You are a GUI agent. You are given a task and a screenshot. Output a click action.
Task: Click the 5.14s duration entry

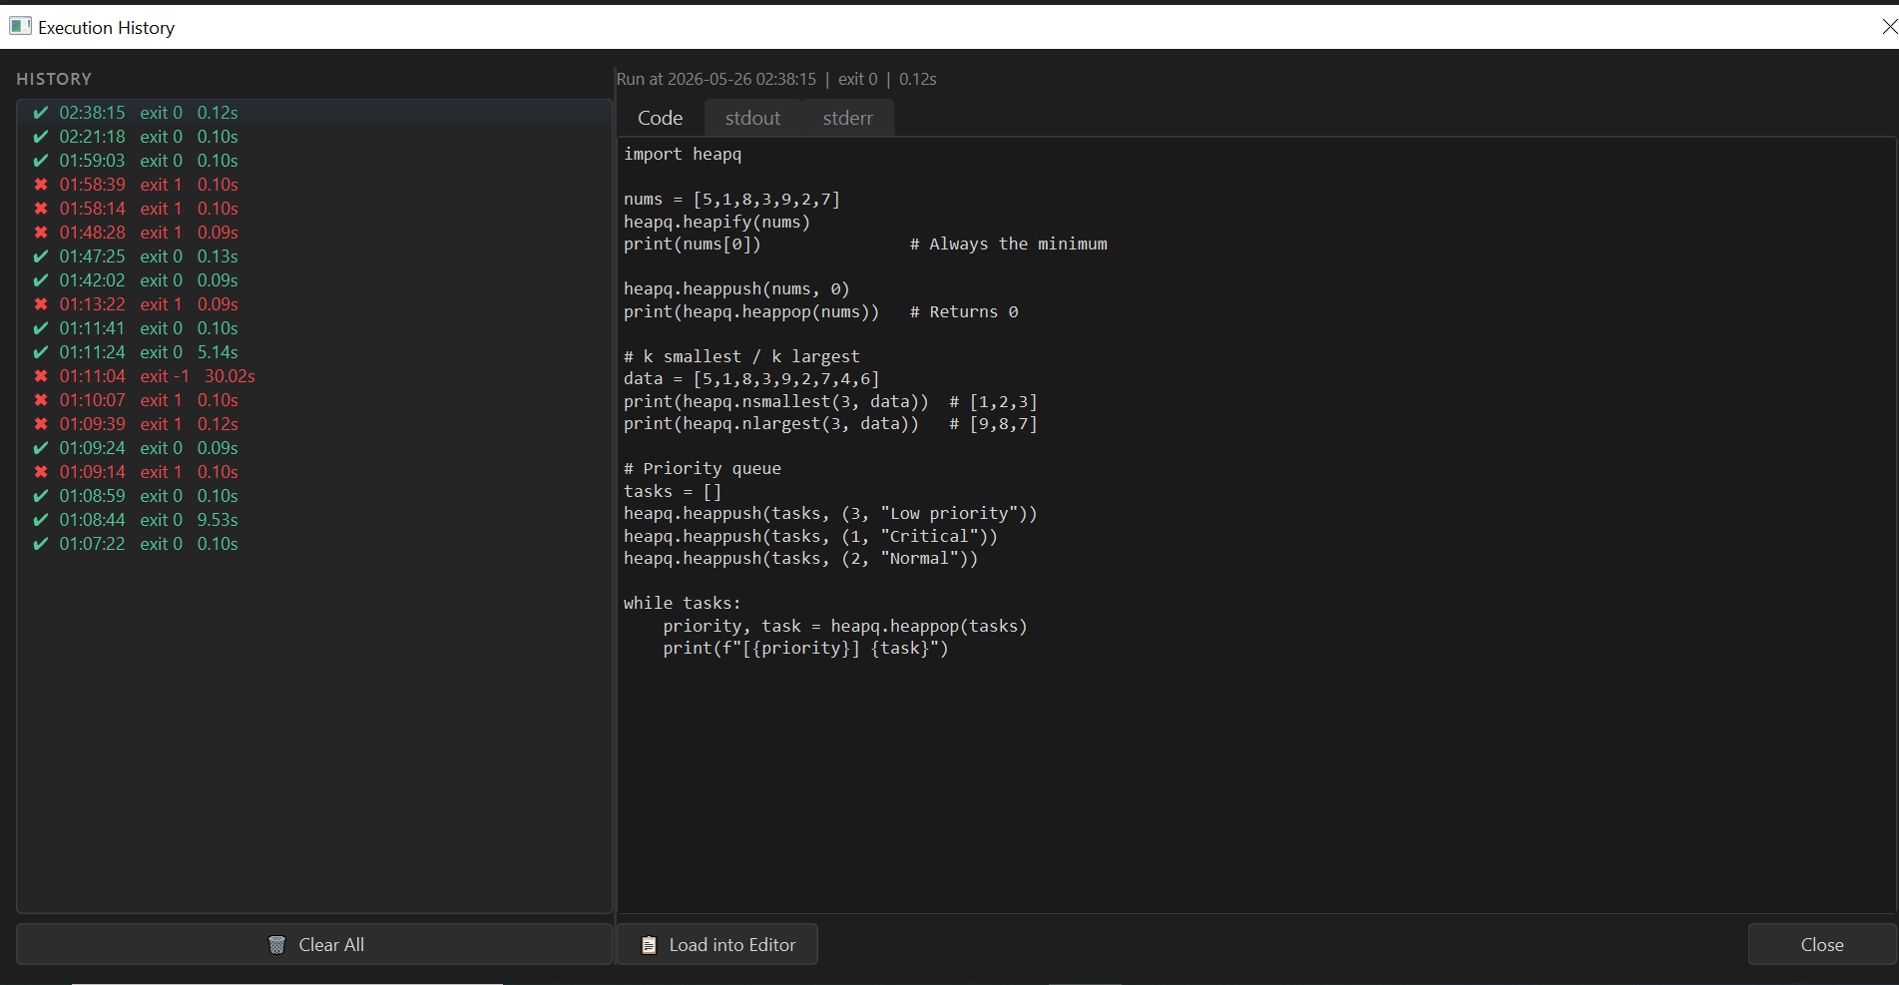(218, 352)
